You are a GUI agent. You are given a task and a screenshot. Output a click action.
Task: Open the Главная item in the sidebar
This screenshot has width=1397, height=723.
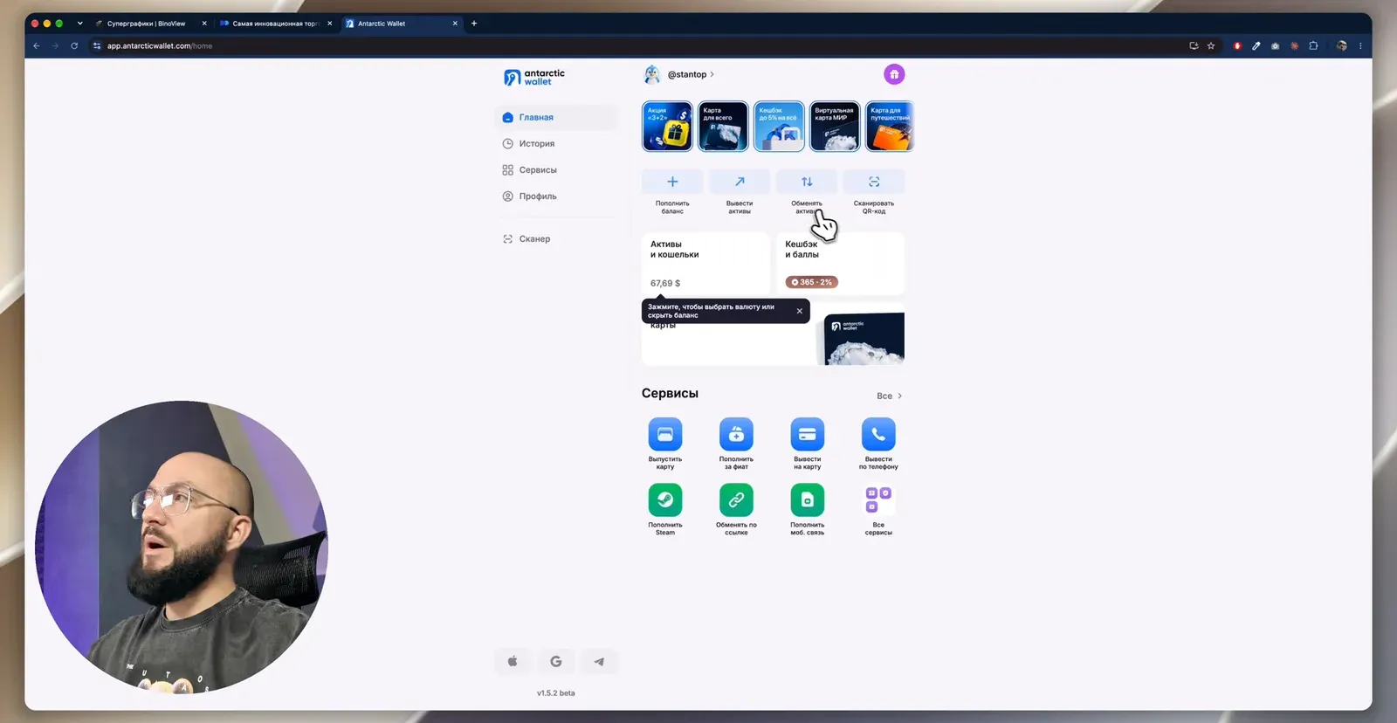[x=556, y=117]
